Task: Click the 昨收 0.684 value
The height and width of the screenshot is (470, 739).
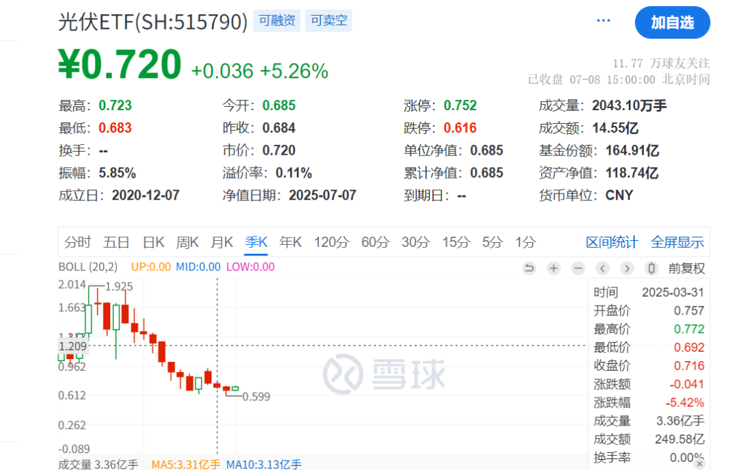Action: (x=279, y=128)
